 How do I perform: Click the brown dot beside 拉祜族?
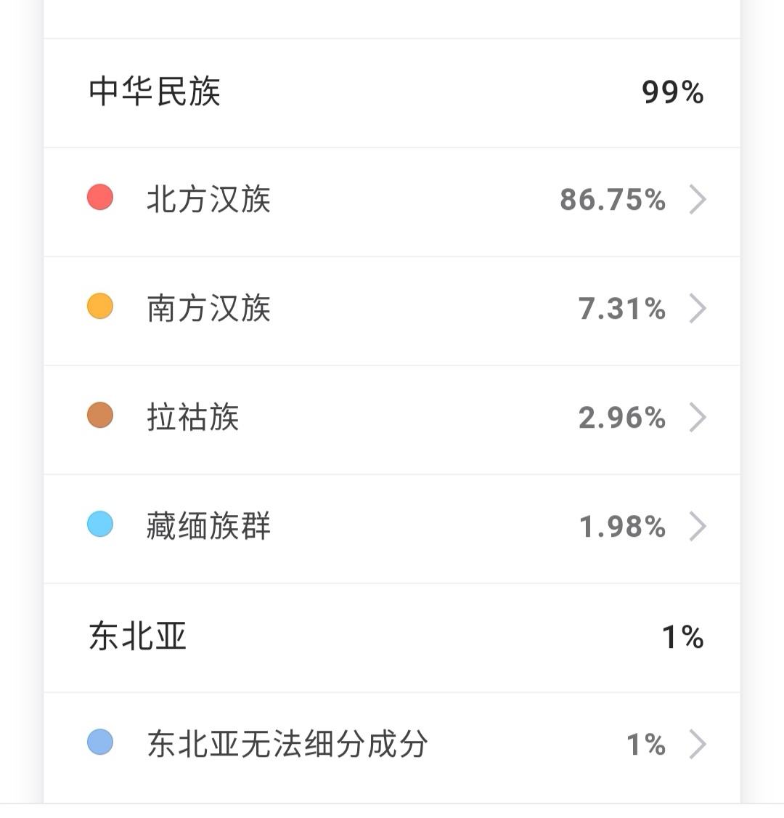coord(100,416)
